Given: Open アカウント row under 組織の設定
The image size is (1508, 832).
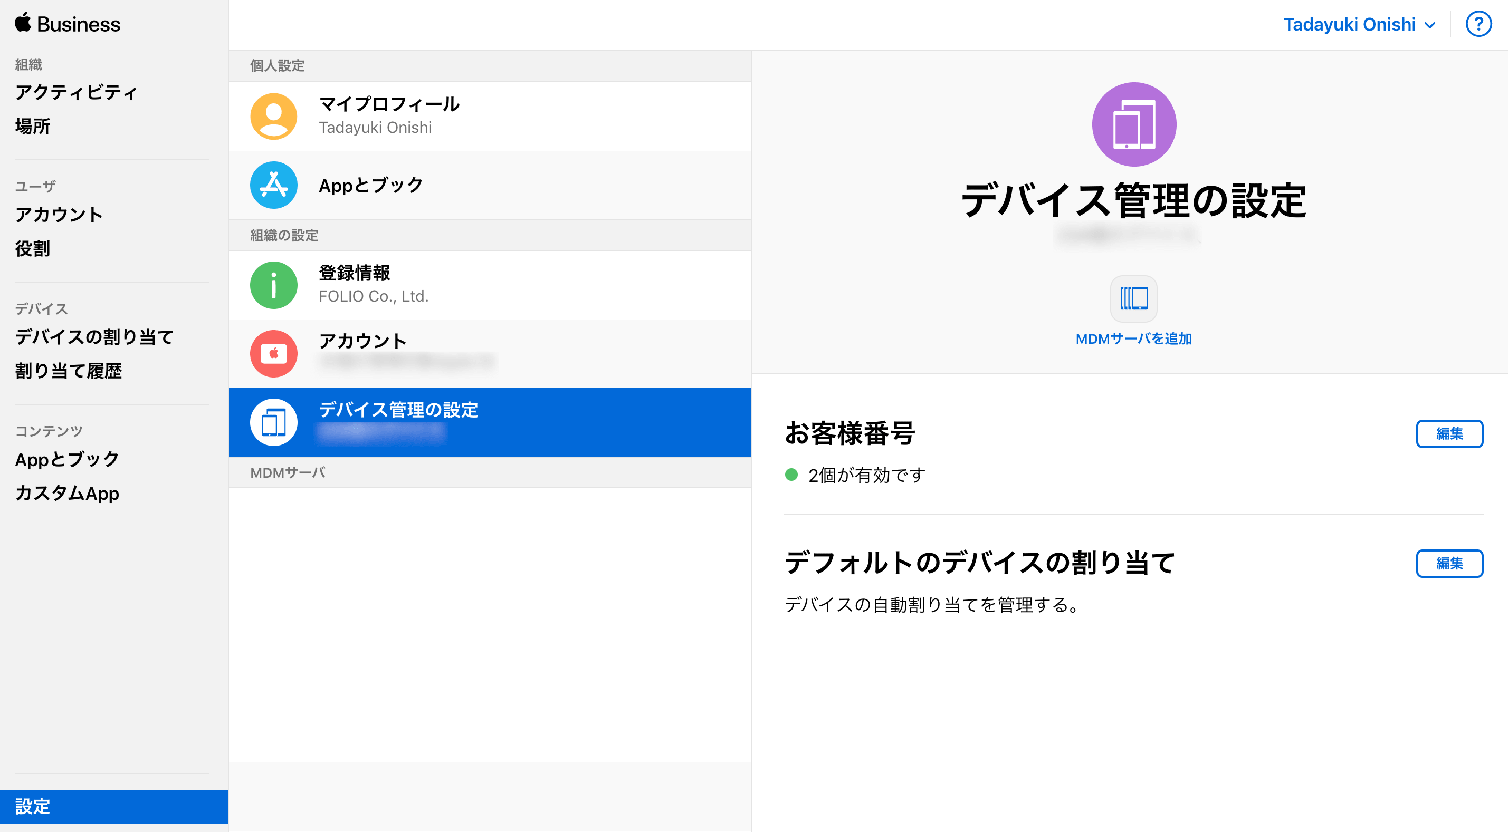Looking at the screenshot, I should [x=490, y=353].
